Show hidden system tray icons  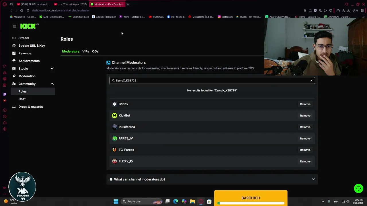click(x=323, y=201)
